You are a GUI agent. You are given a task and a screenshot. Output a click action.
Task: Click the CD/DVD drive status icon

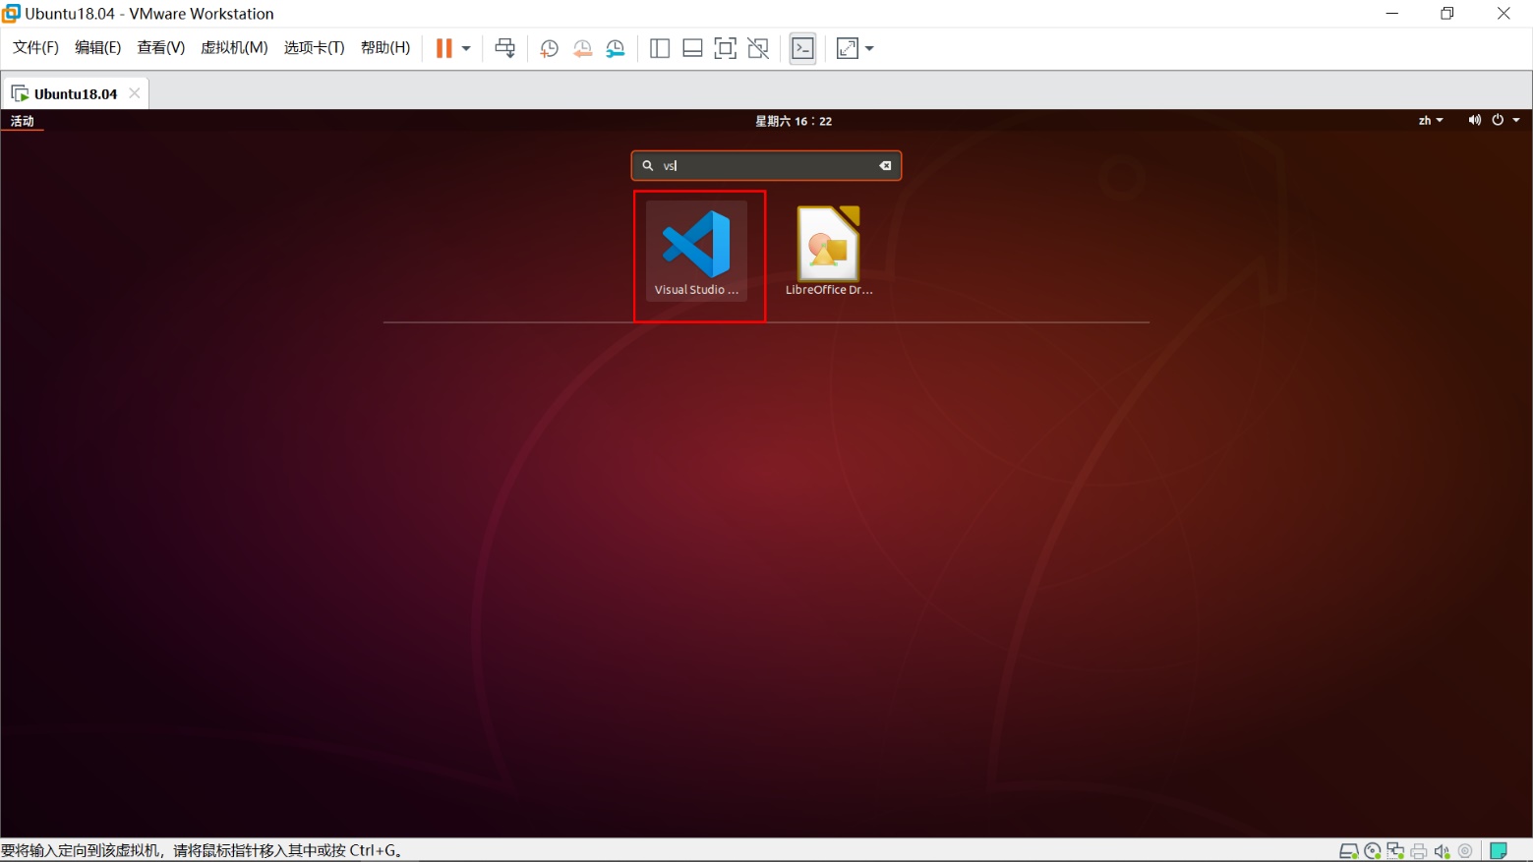(x=1373, y=851)
